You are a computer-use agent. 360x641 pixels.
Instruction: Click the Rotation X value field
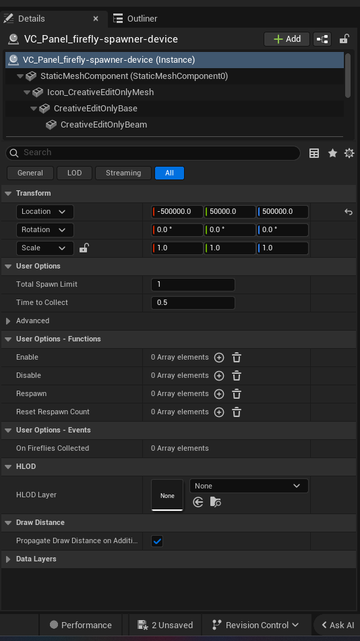[x=177, y=229]
